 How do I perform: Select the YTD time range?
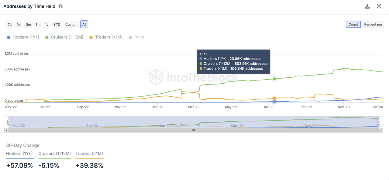[x=57, y=24]
